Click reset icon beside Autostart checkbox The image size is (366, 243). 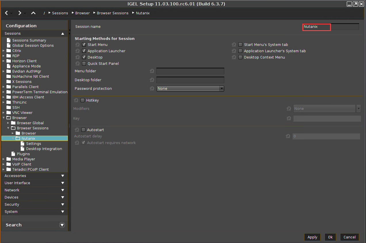click(x=77, y=130)
